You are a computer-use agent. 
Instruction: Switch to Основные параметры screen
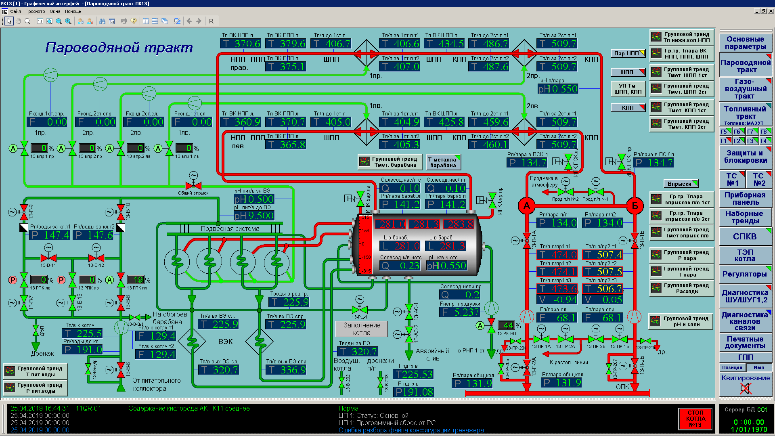coord(745,43)
